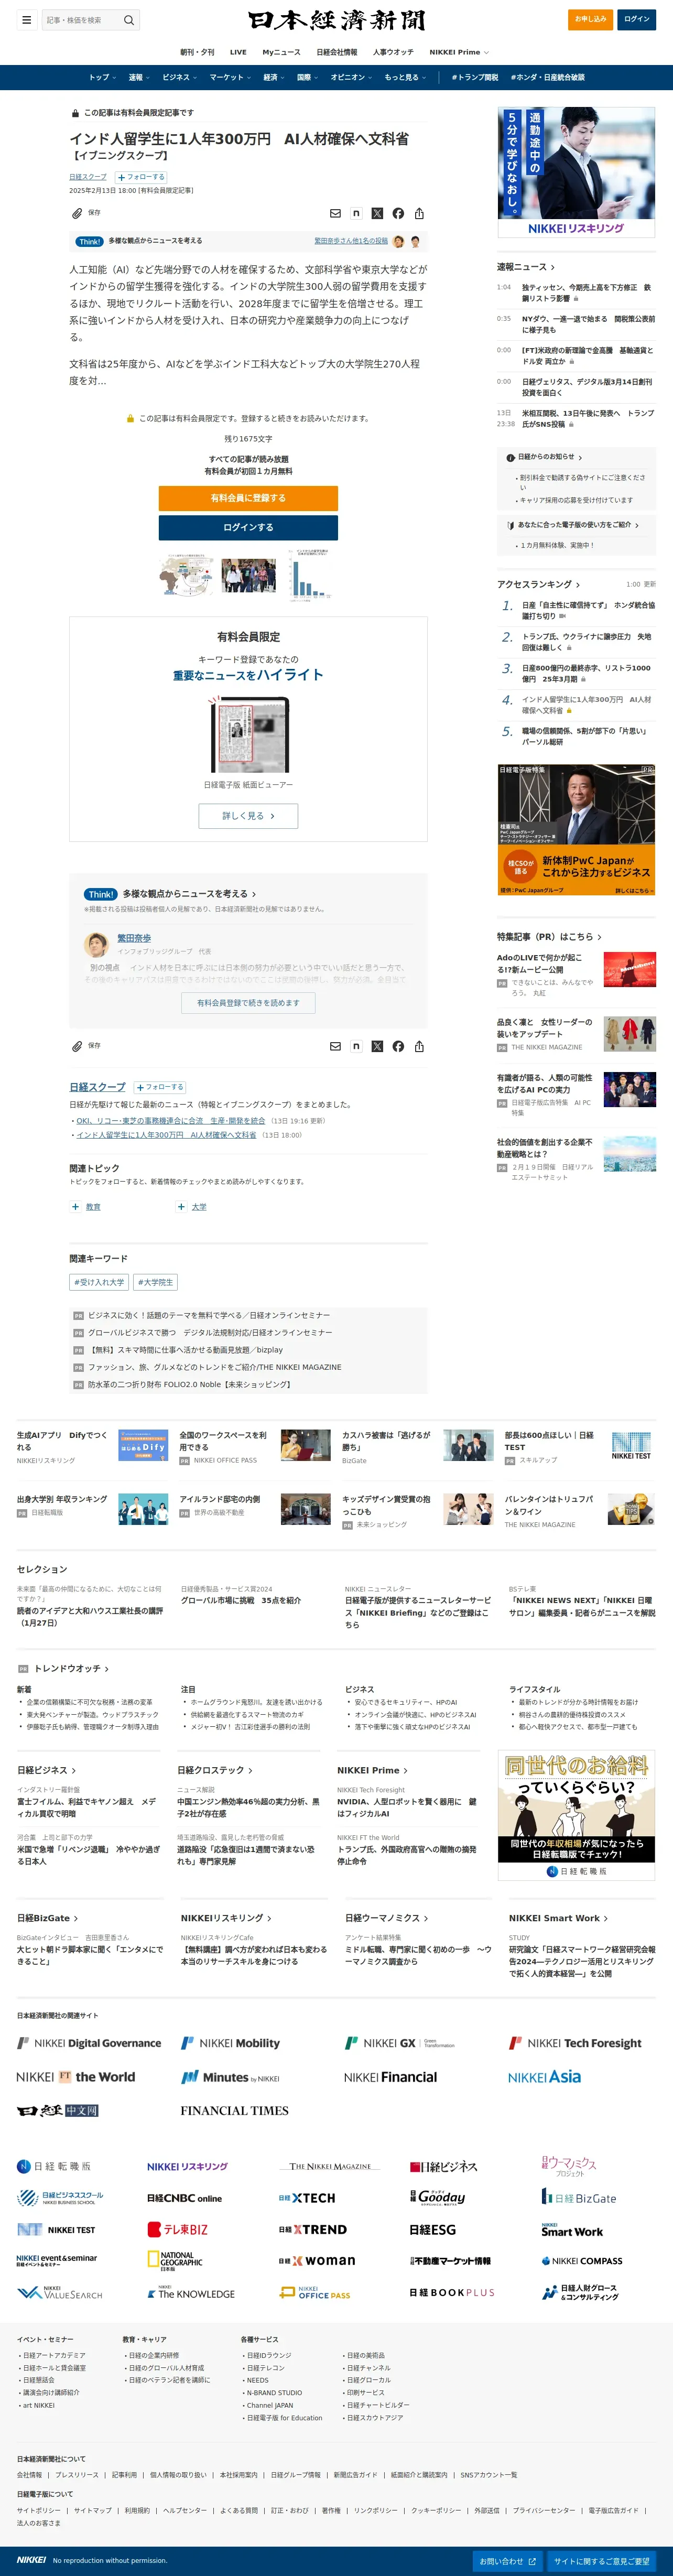Open 日経会社情報 menu item

pos(337,52)
